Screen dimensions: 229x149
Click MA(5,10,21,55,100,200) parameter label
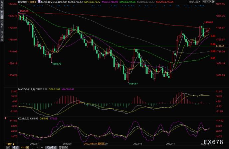[54, 2]
